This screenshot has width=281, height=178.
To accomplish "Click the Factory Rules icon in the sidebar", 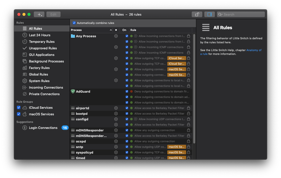I will pyautogui.click(x=25, y=68).
